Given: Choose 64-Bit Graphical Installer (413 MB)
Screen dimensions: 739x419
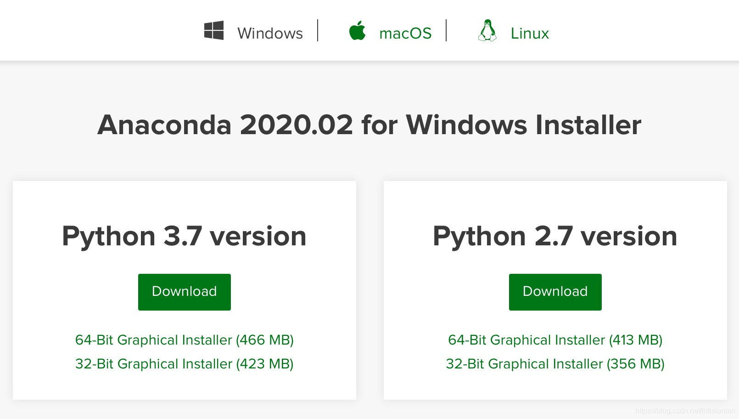Looking at the screenshot, I should click(555, 340).
